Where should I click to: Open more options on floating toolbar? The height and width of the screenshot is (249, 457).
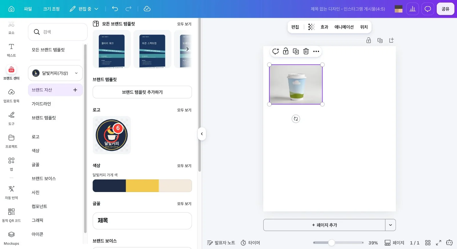(x=316, y=51)
